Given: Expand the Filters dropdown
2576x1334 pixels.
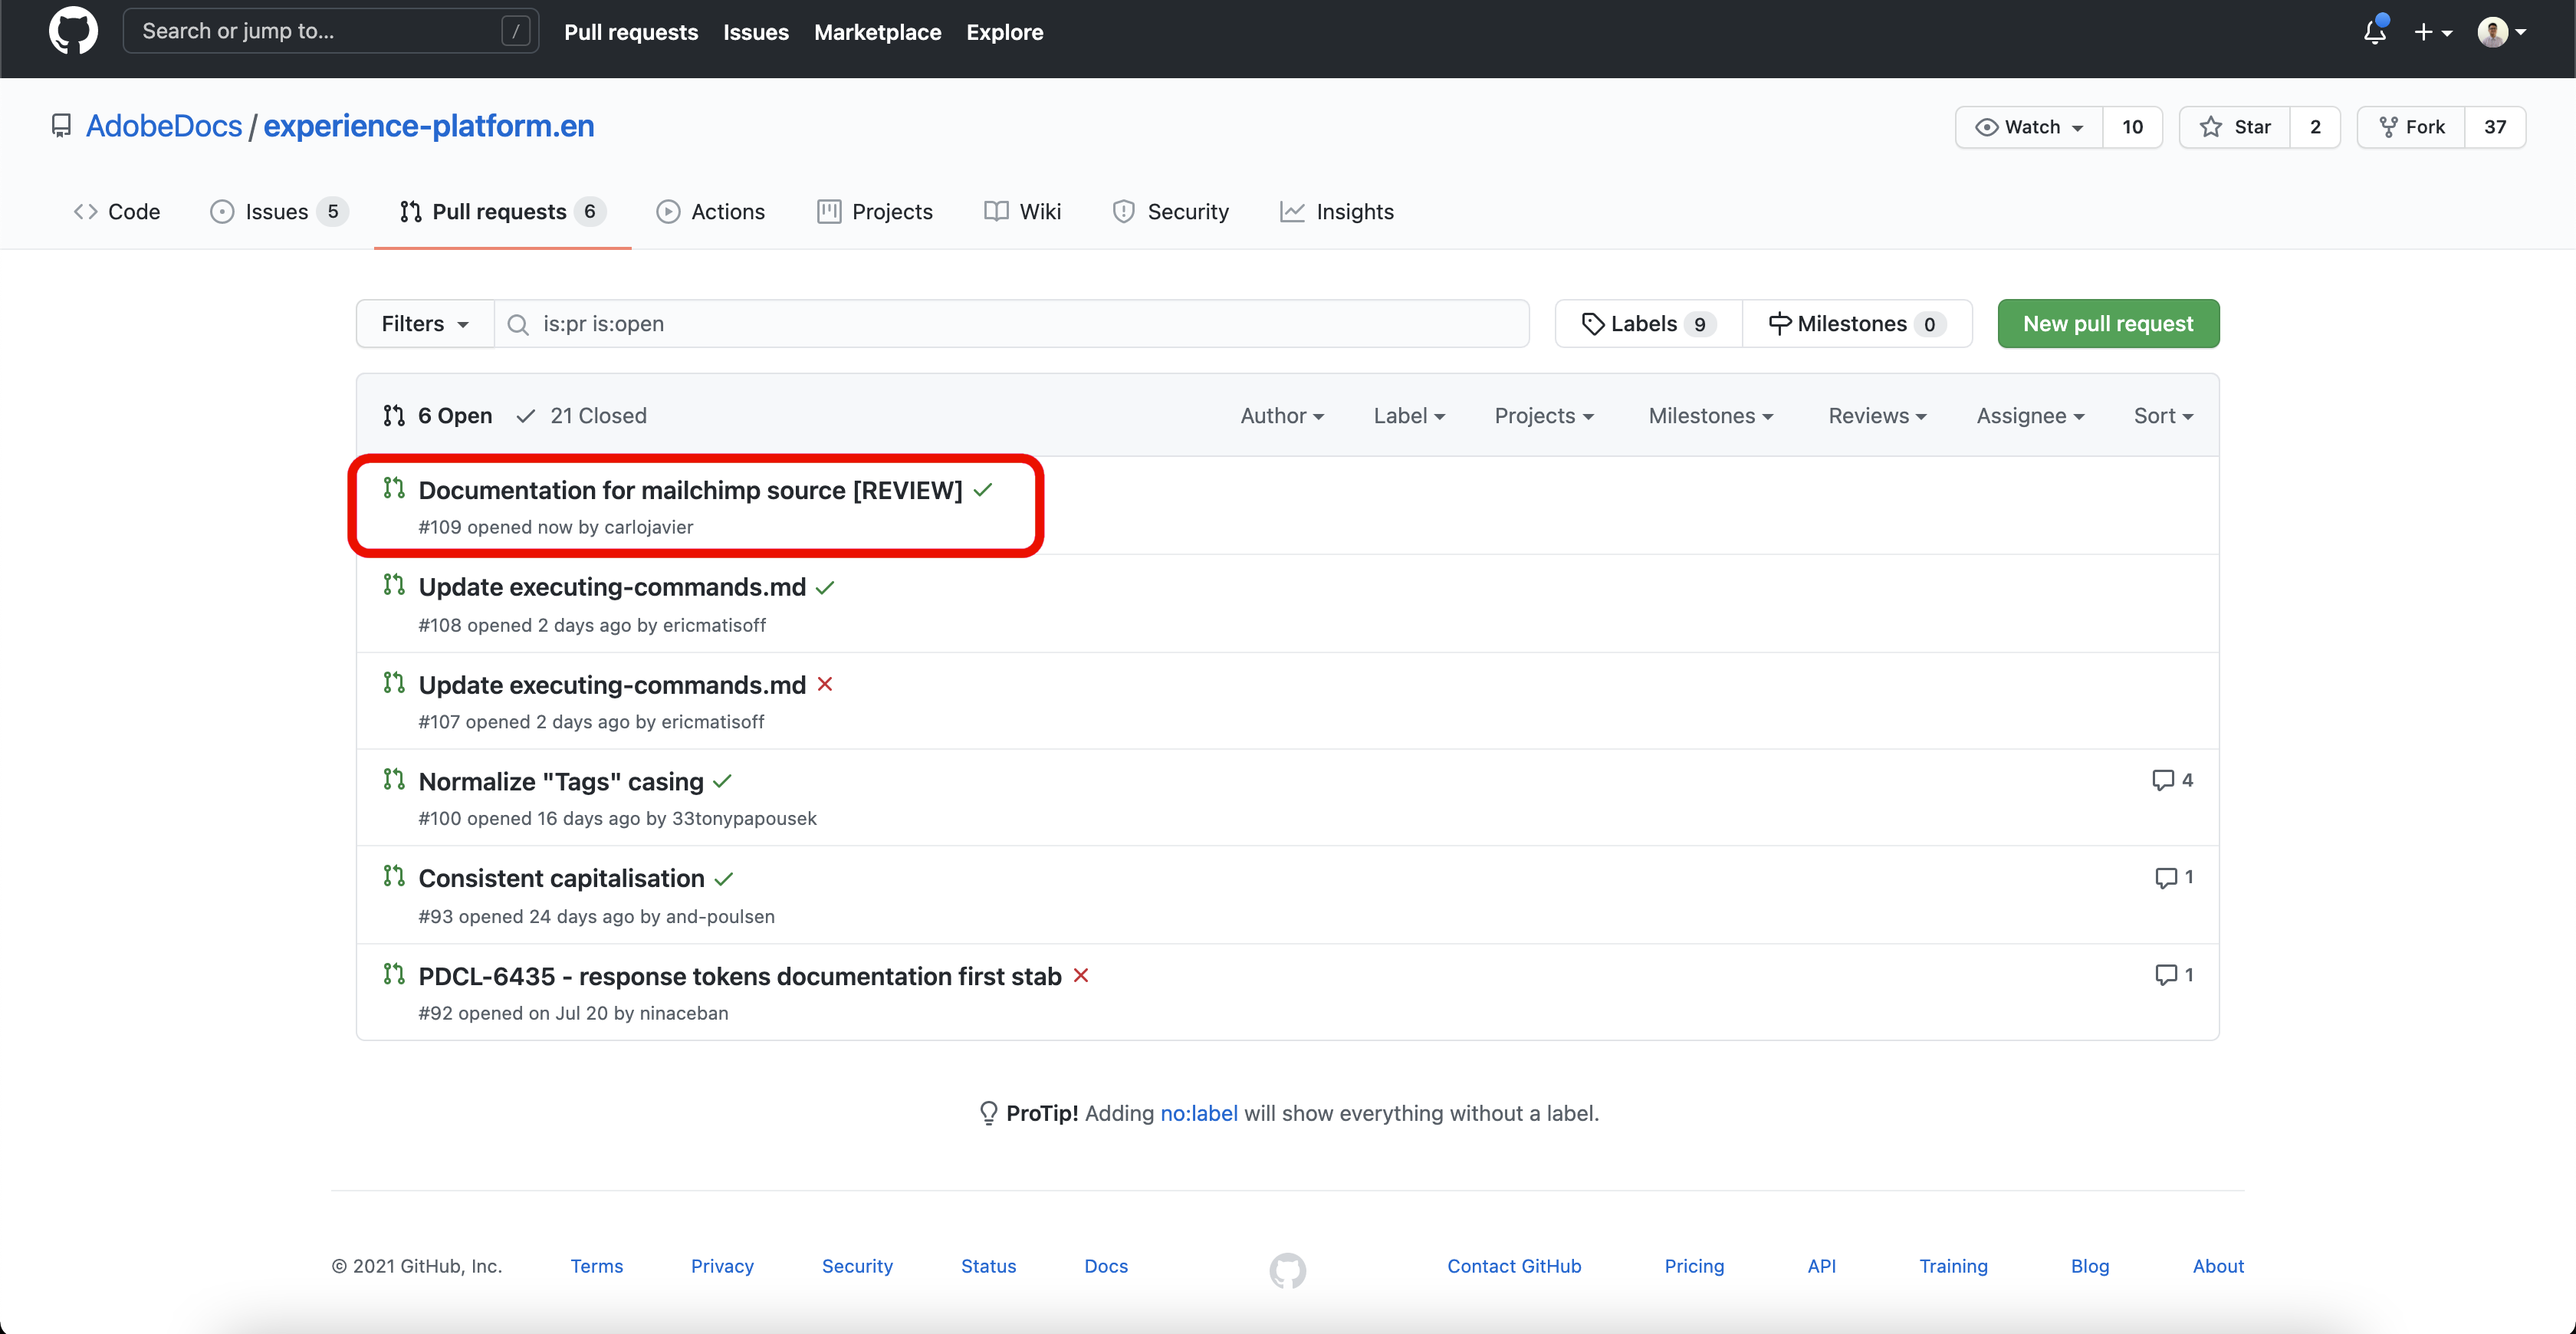Looking at the screenshot, I should (x=425, y=324).
